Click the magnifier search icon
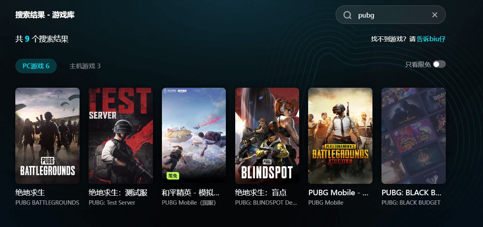The height and width of the screenshot is (227, 483). pyautogui.click(x=347, y=15)
